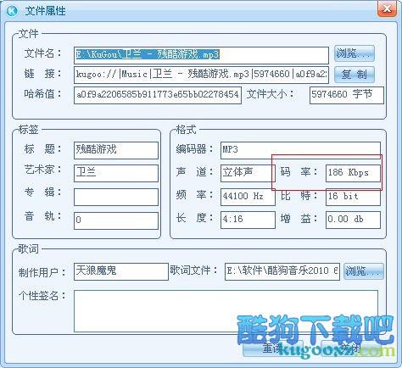Image resolution: width=402 pixels, height=368 pixels.
Task: Click the 码率 field showing 186 Kbps
Action: [x=353, y=173]
